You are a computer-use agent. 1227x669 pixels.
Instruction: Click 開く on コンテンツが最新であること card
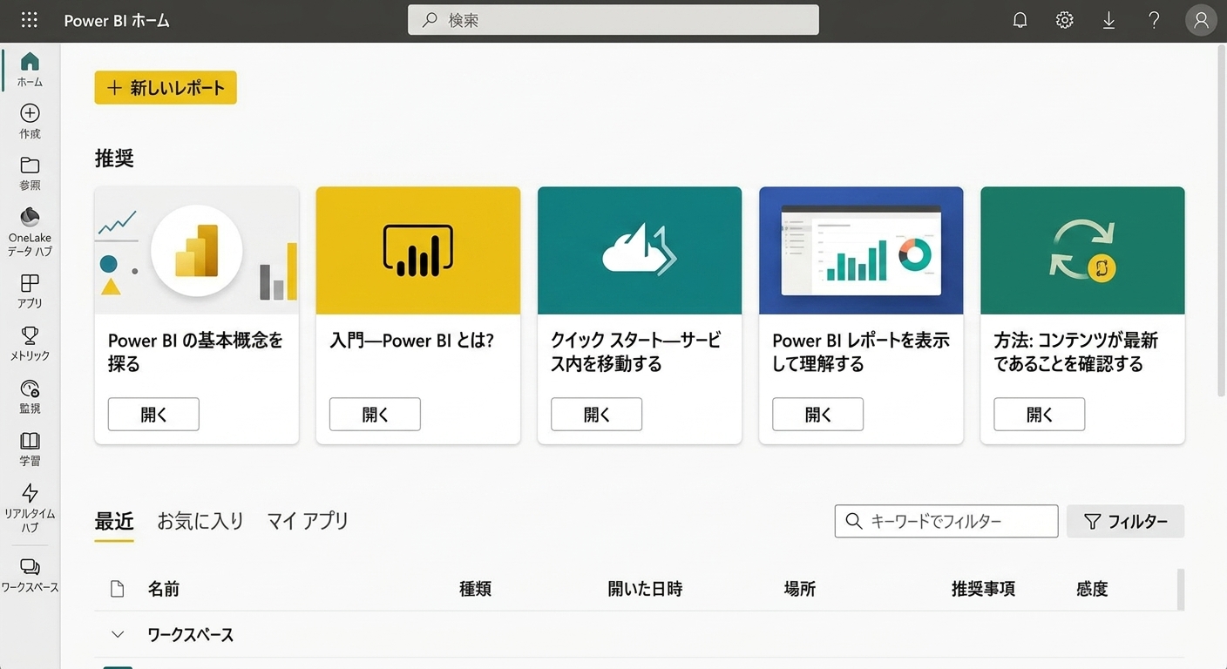(x=1039, y=415)
